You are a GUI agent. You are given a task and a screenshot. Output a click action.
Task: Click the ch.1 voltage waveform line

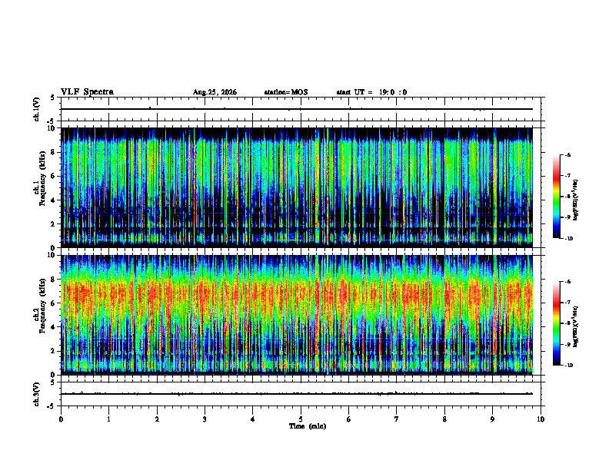297,109
